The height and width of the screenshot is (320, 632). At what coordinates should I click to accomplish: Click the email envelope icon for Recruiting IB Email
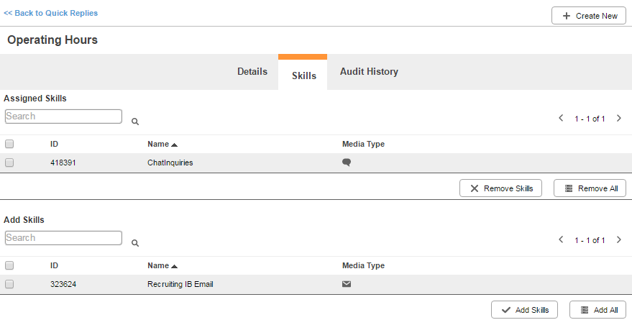[347, 284]
